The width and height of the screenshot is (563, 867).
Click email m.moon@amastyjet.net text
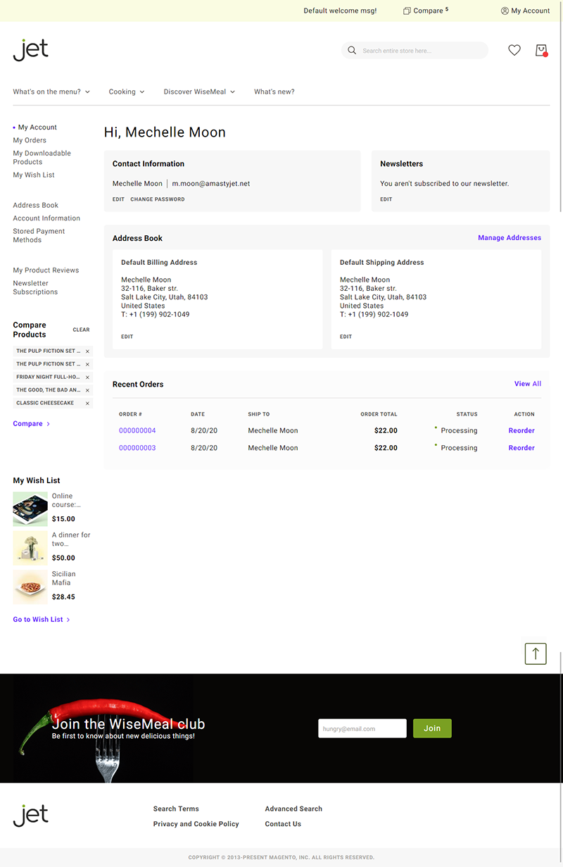coord(211,184)
